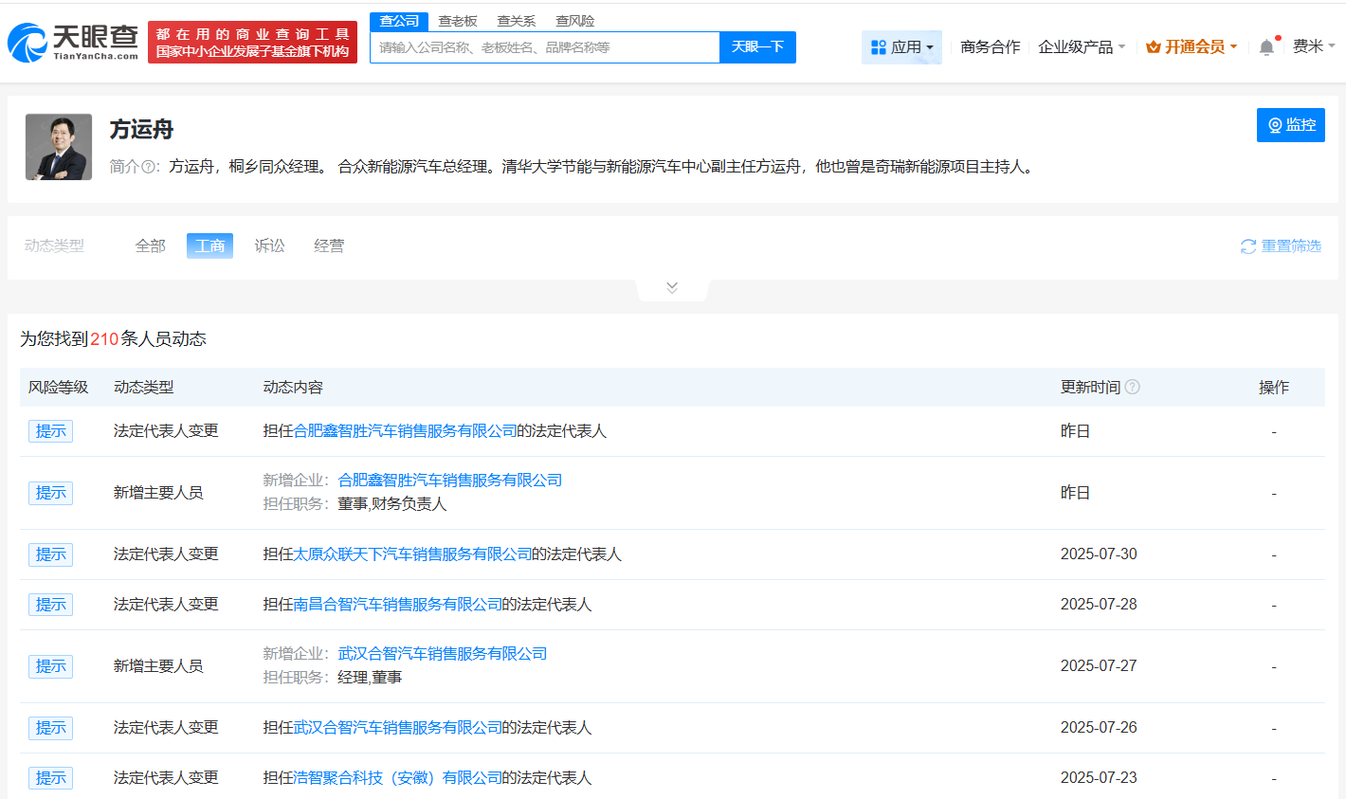Click the reset filter refresh icon
The height and width of the screenshot is (799, 1346).
tap(1248, 246)
